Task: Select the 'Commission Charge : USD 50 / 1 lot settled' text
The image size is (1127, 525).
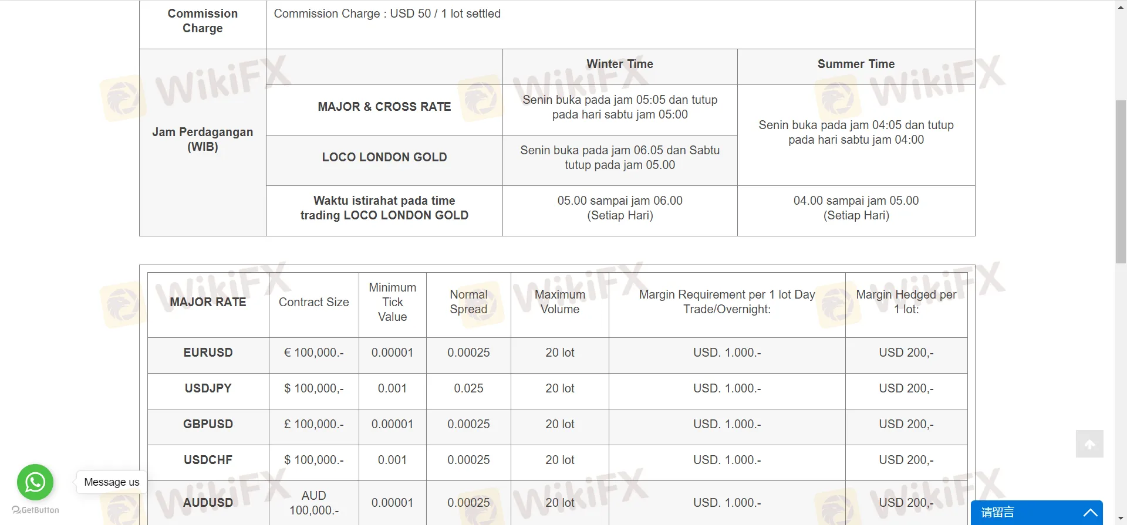Action: 387,13
